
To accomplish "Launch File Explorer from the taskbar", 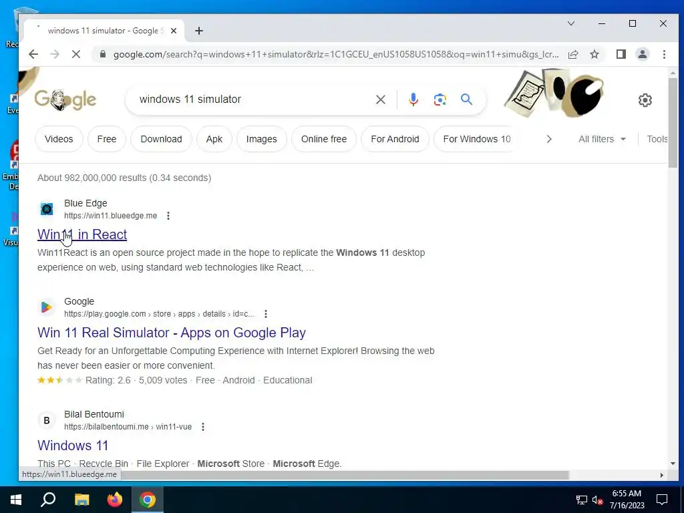I will pyautogui.click(x=81, y=500).
